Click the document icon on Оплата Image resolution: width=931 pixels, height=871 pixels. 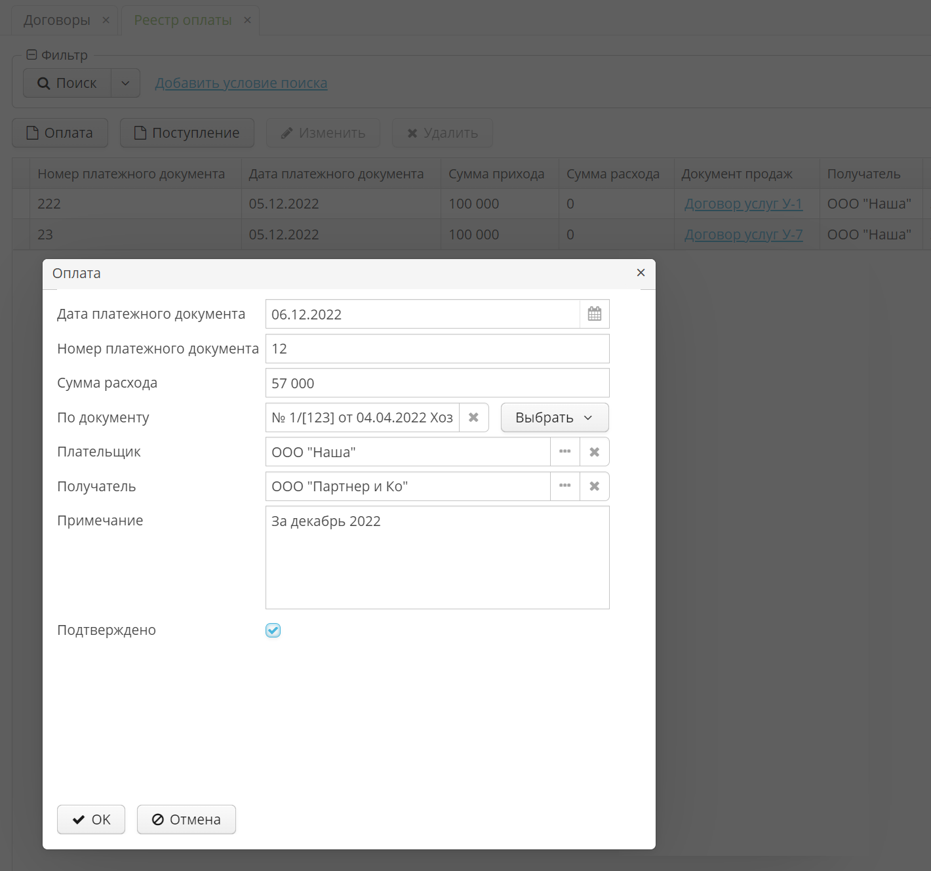(32, 132)
